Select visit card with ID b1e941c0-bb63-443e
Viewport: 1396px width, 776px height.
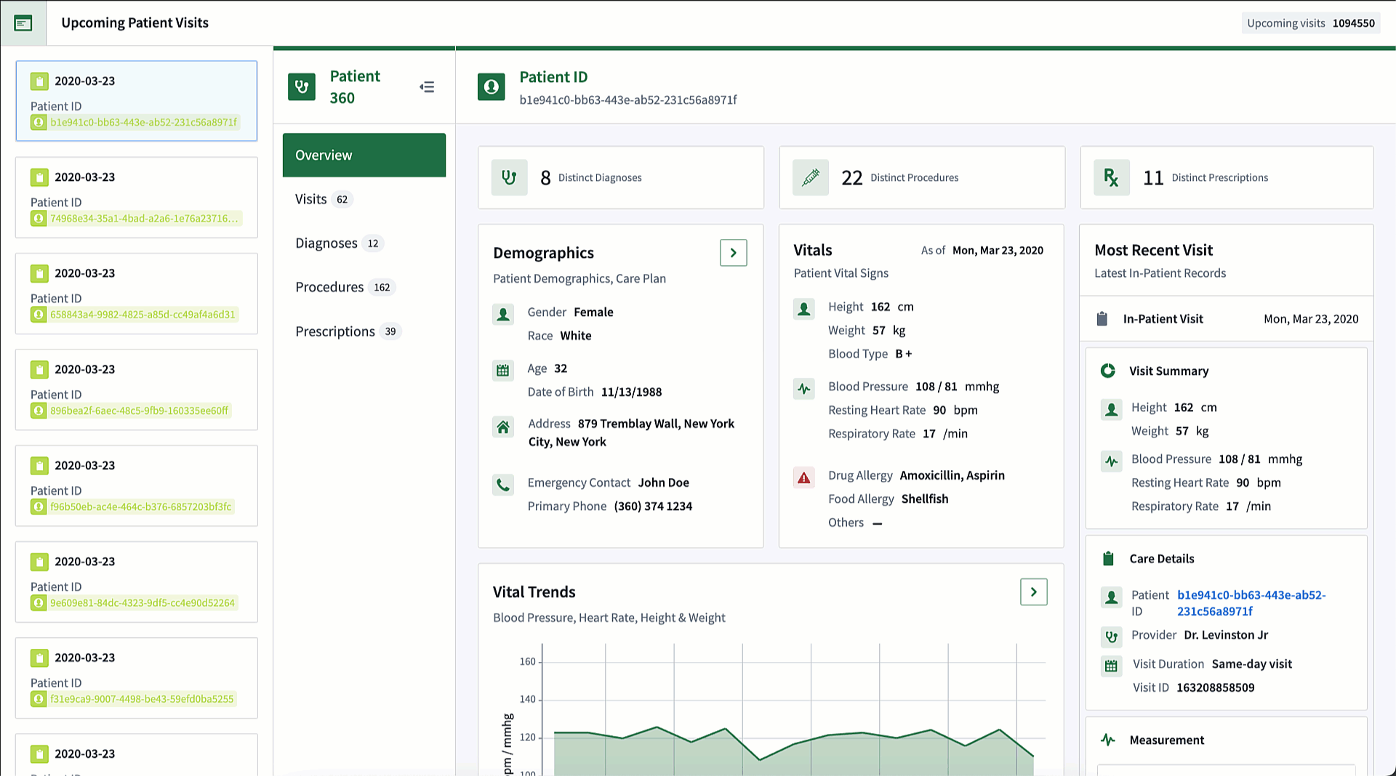point(137,101)
